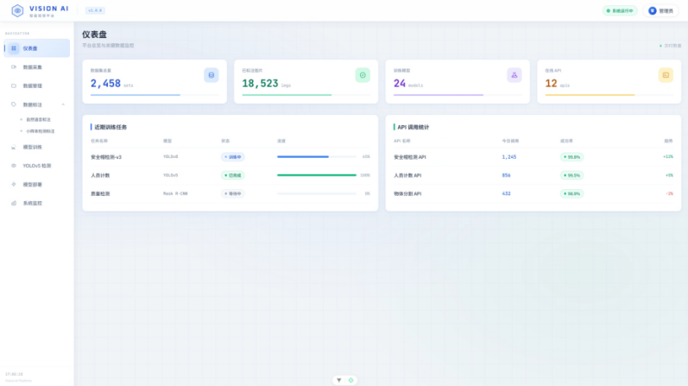Click the yellow icon on 在线 API card

coord(666,75)
